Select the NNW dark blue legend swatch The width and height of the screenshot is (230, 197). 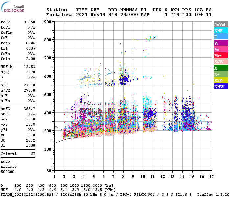pos(221,86)
